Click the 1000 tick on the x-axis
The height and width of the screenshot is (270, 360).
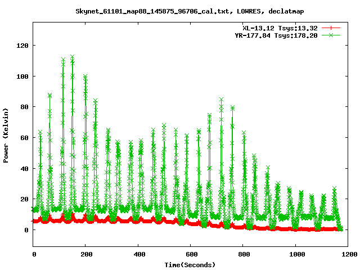tap(295, 254)
